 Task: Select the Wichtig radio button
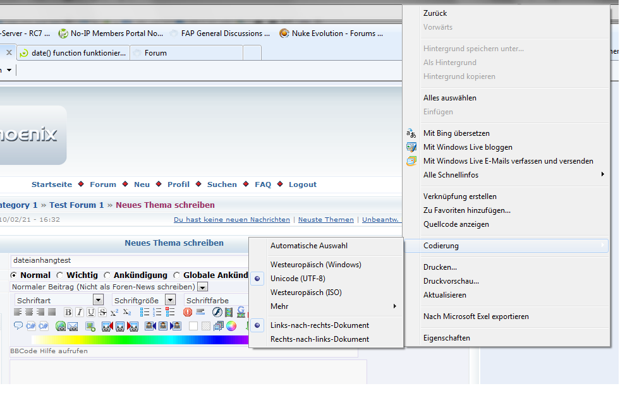[60, 275]
